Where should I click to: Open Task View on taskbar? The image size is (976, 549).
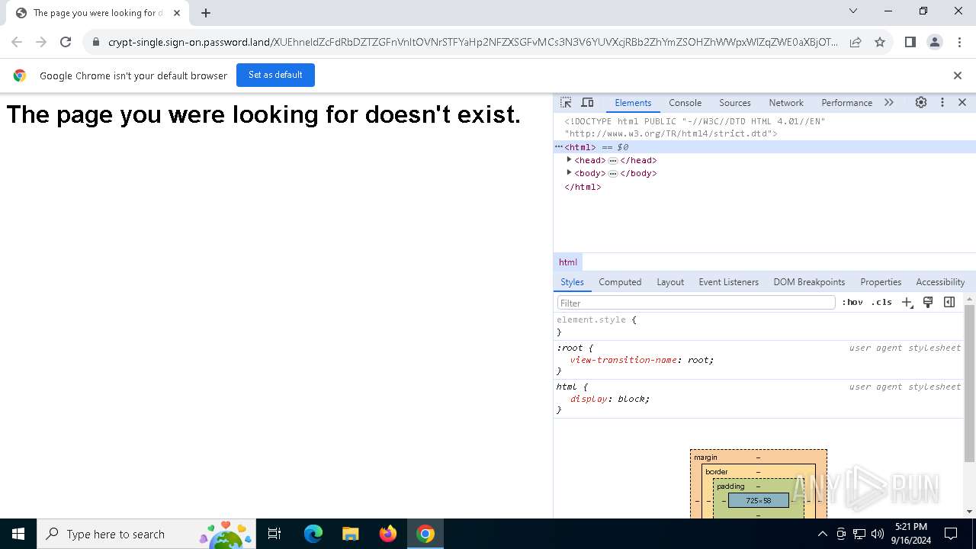coord(274,534)
